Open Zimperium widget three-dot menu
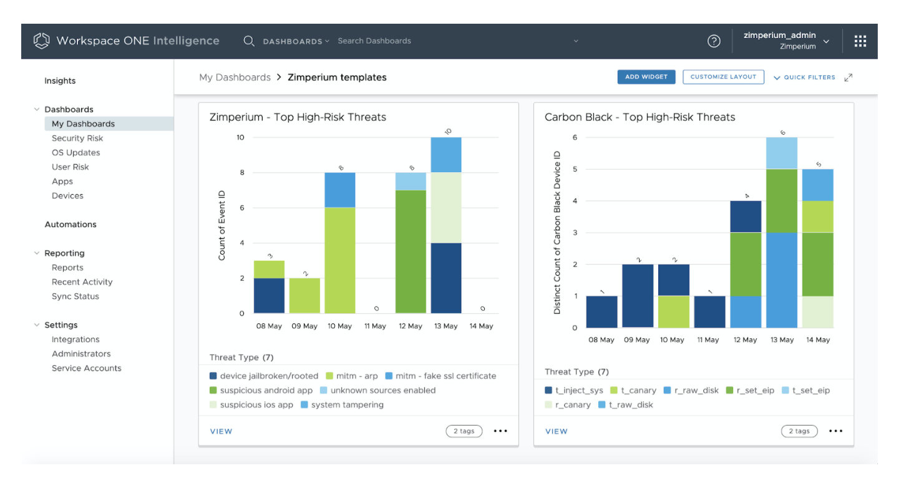 [500, 431]
